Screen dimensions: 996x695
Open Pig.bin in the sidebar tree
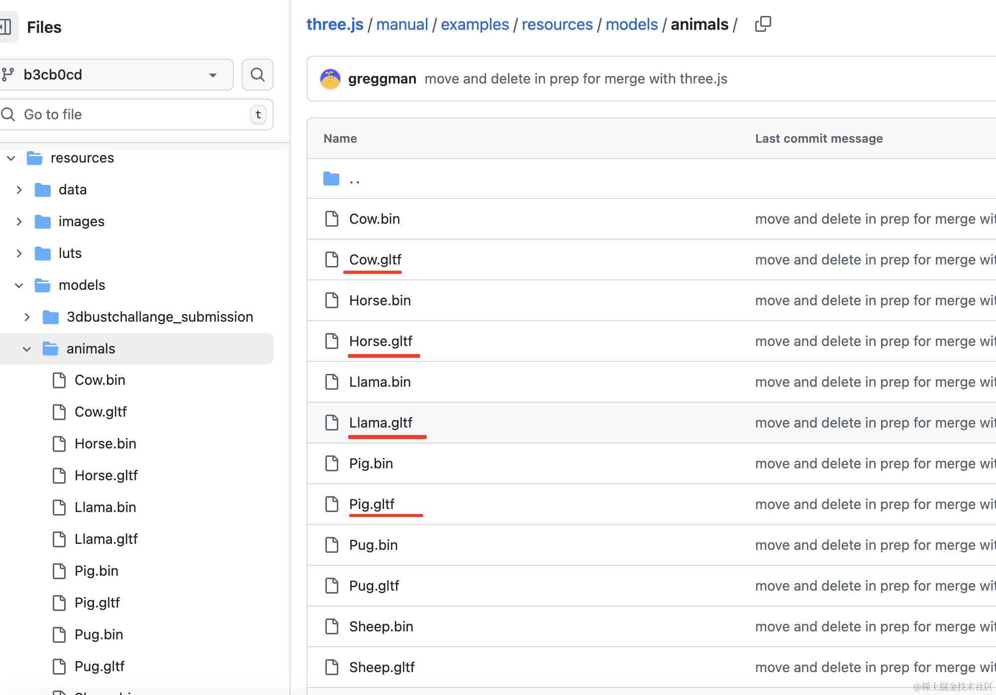click(97, 571)
